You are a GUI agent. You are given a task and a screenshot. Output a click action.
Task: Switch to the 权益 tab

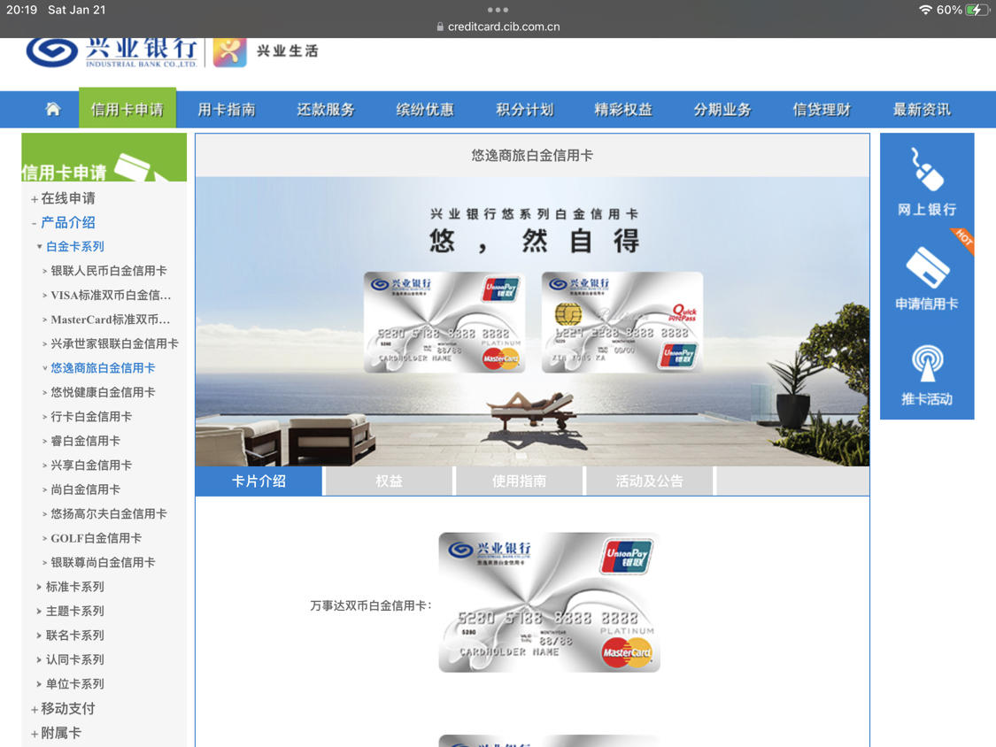pos(389,481)
